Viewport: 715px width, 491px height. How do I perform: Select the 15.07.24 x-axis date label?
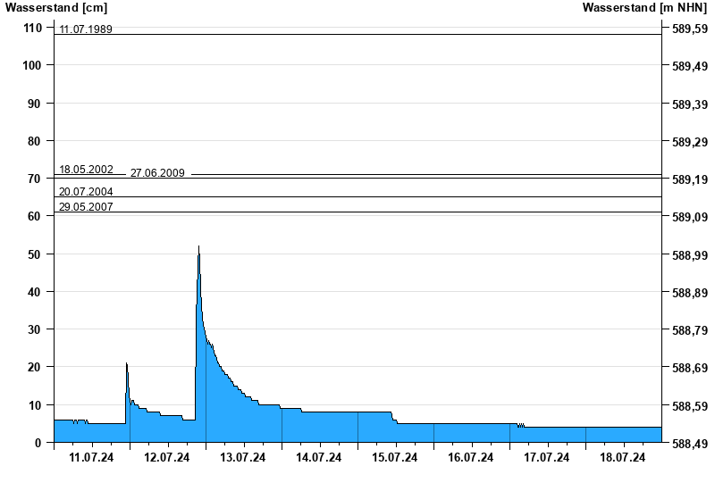point(395,458)
